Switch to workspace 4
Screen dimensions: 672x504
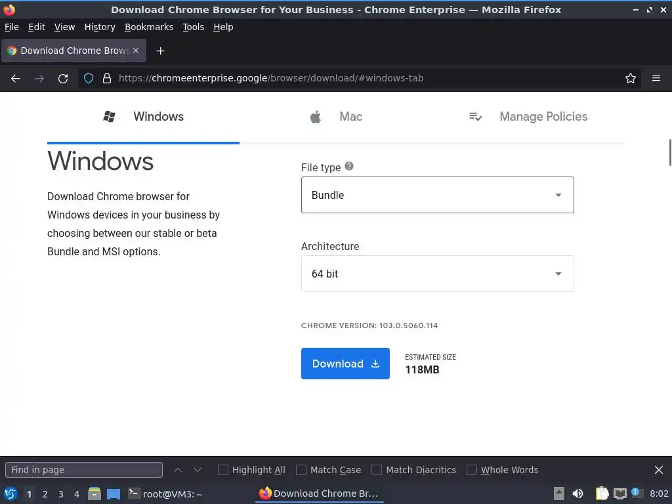point(77,494)
